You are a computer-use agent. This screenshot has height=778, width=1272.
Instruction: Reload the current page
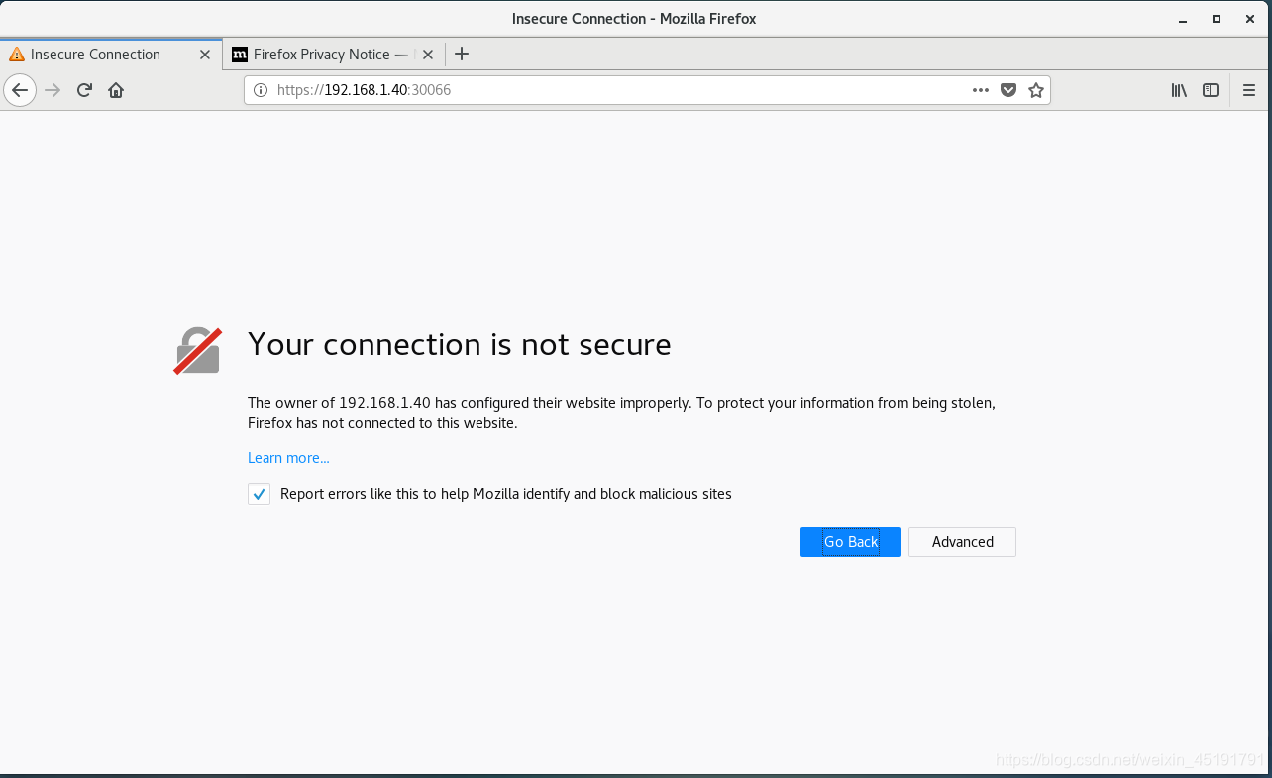tap(85, 90)
